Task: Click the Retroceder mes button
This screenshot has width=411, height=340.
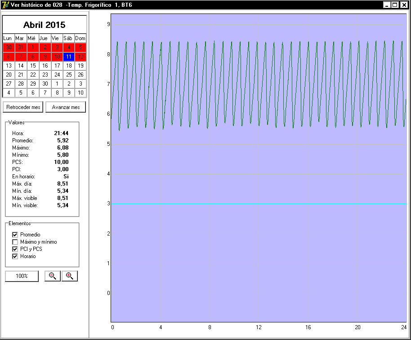Action: [23, 107]
